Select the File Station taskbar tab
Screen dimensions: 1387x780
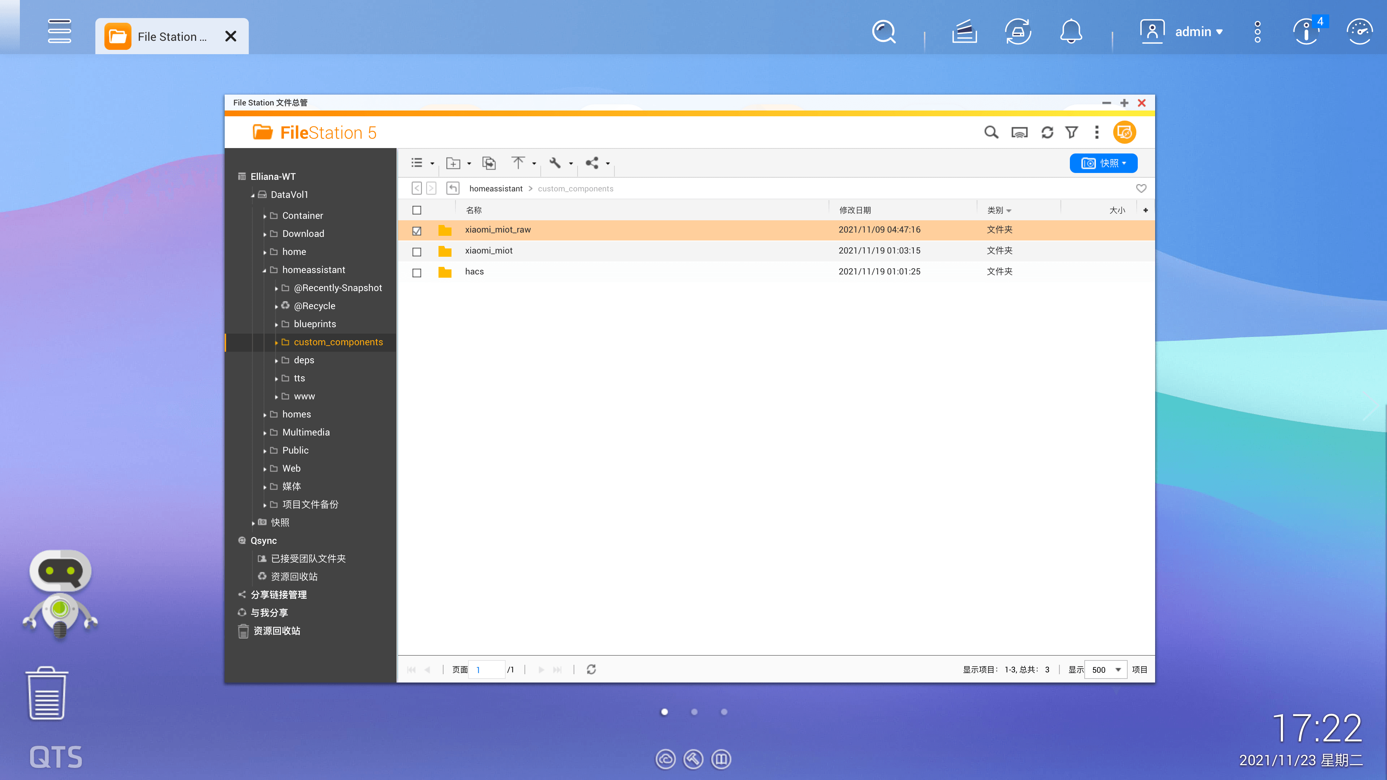coord(172,36)
